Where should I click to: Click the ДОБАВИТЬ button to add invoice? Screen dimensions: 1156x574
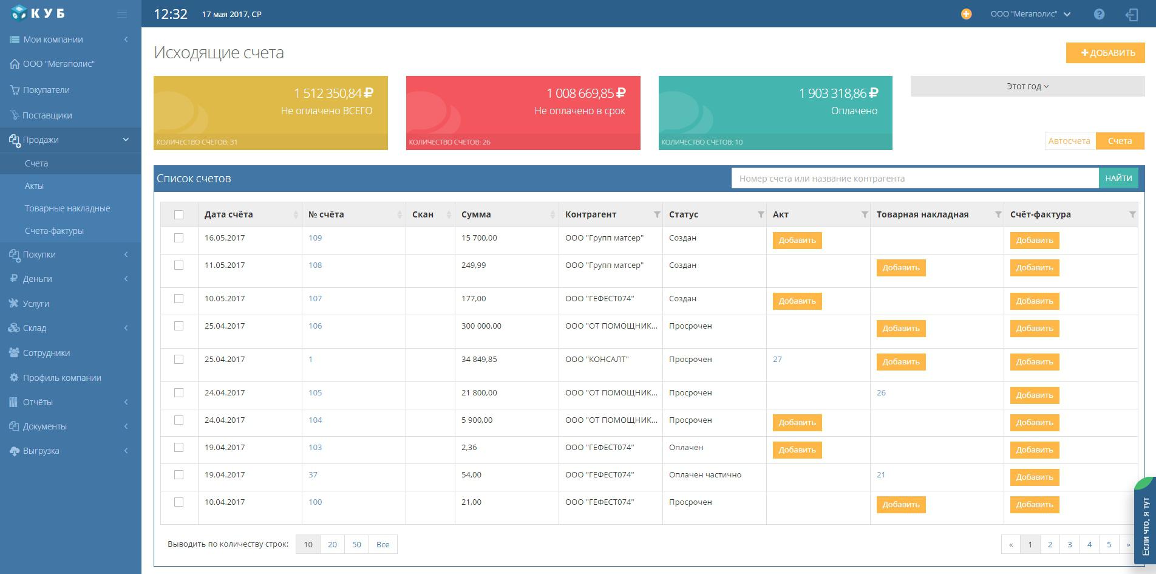(x=1106, y=53)
